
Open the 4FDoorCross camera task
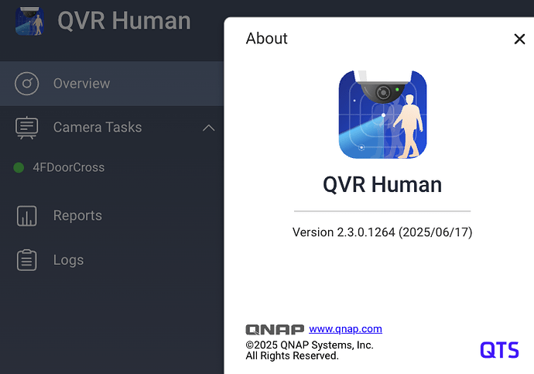[68, 167]
